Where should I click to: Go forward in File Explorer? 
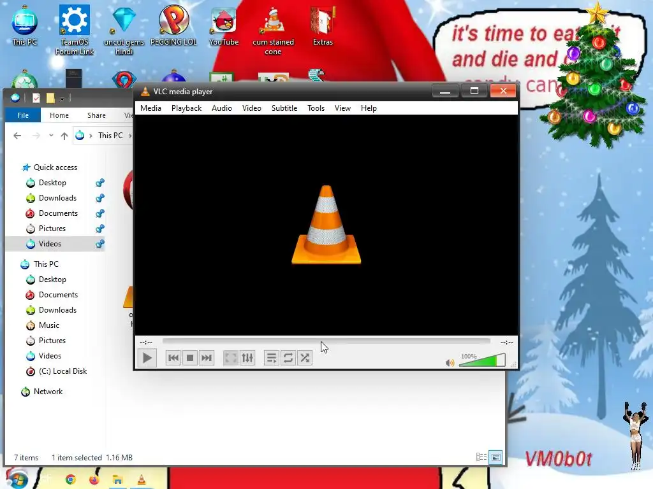point(36,136)
